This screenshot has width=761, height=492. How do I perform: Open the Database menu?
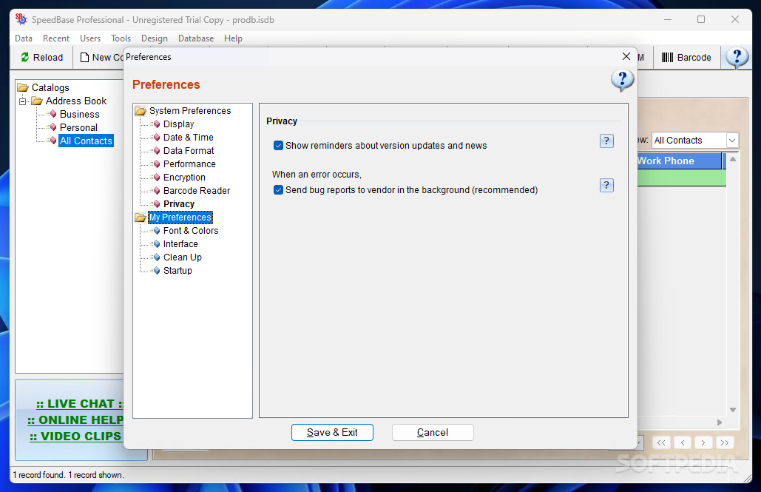click(x=195, y=38)
